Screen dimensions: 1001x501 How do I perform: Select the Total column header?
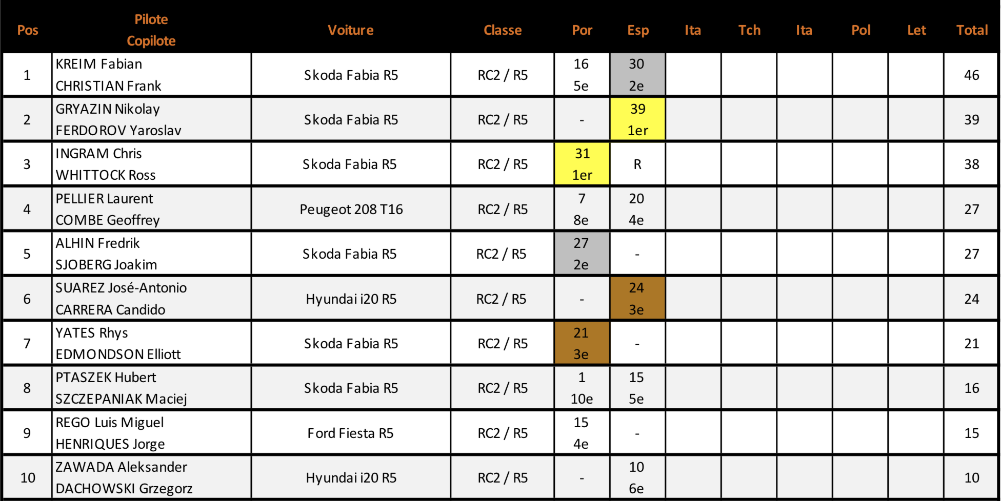972,30
